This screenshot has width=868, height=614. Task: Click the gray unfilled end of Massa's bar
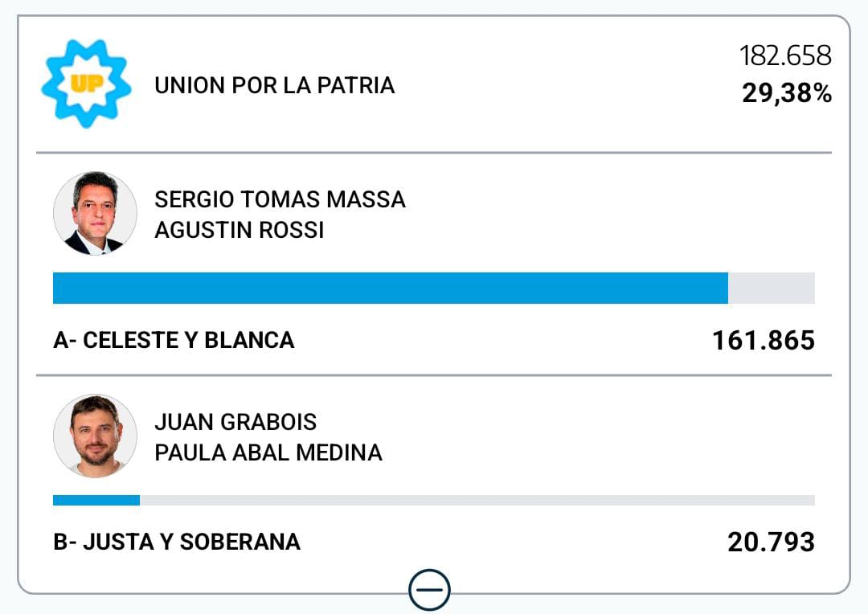tap(772, 288)
